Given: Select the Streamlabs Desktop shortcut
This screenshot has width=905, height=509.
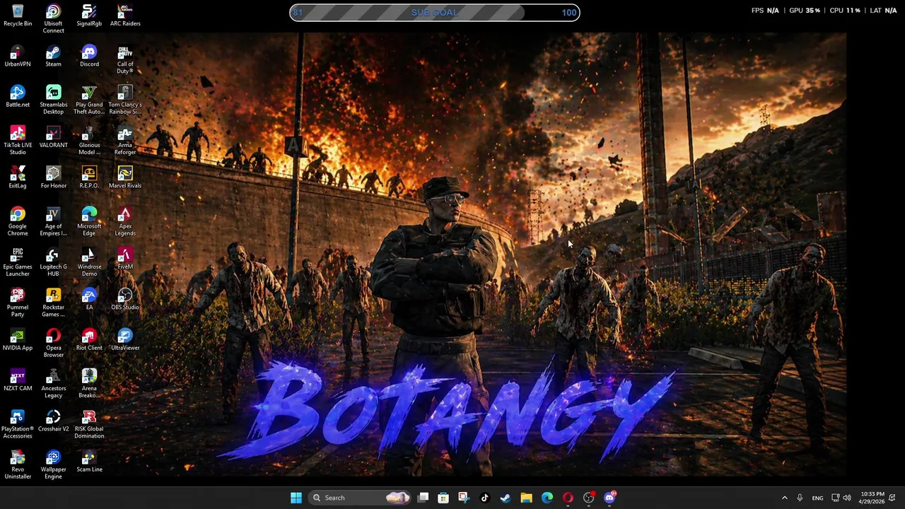Looking at the screenshot, I should [x=53, y=100].
